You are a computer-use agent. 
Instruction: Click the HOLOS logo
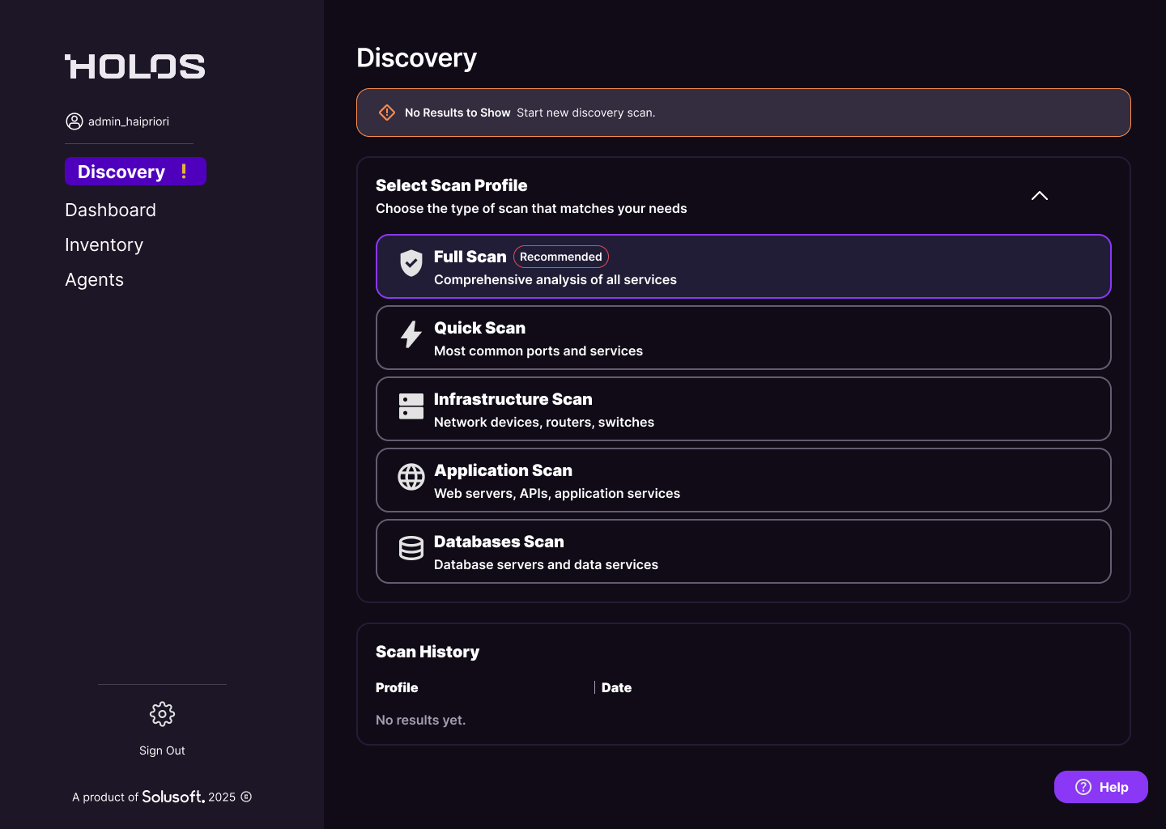coord(135,66)
